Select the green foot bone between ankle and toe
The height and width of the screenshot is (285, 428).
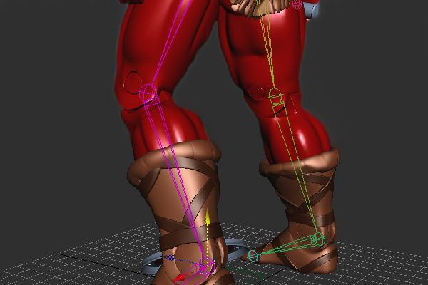coord(285,247)
